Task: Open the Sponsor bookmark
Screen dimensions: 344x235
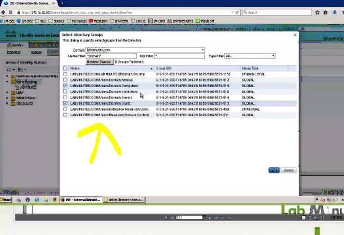Action: pos(57,21)
